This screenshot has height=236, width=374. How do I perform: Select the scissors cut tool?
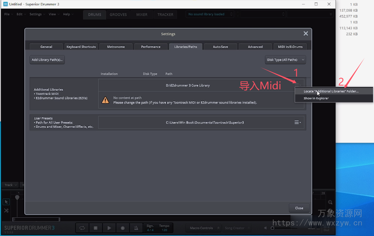coord(6,210)
